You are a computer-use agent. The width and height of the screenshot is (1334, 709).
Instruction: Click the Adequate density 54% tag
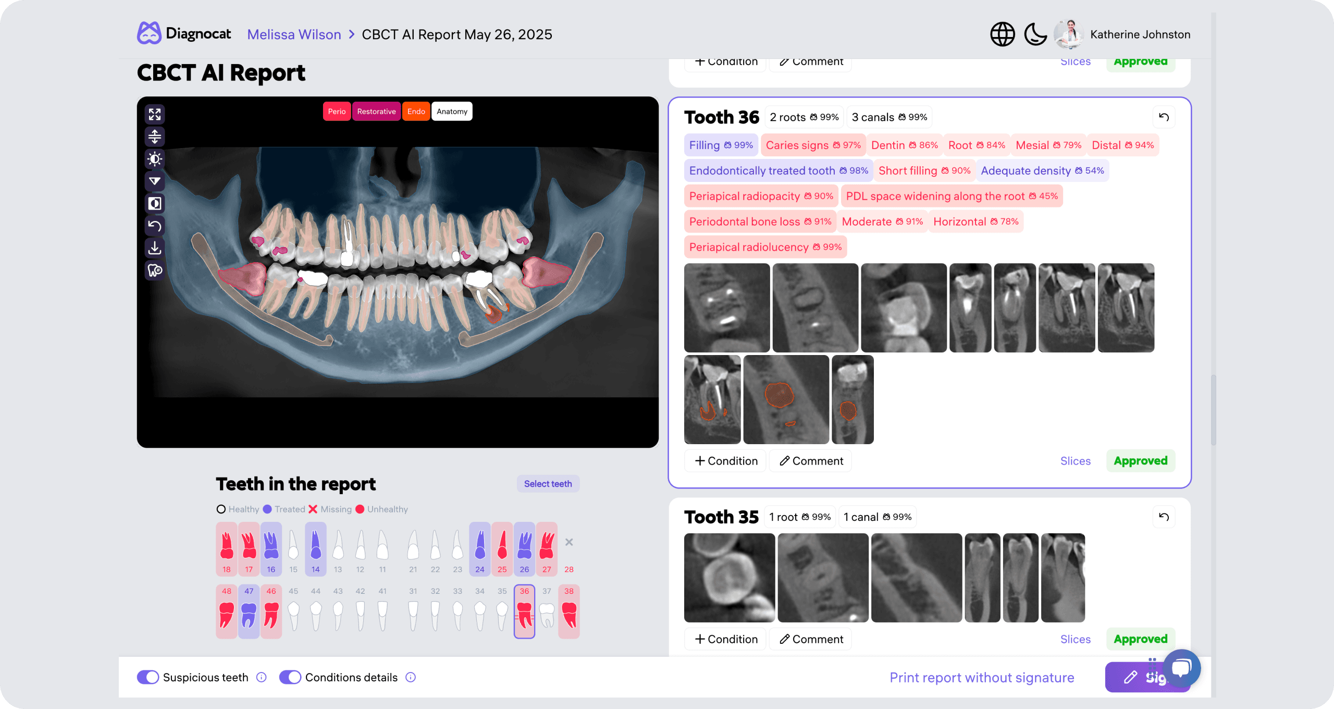pyautogui.click(x=1042, y=171)
